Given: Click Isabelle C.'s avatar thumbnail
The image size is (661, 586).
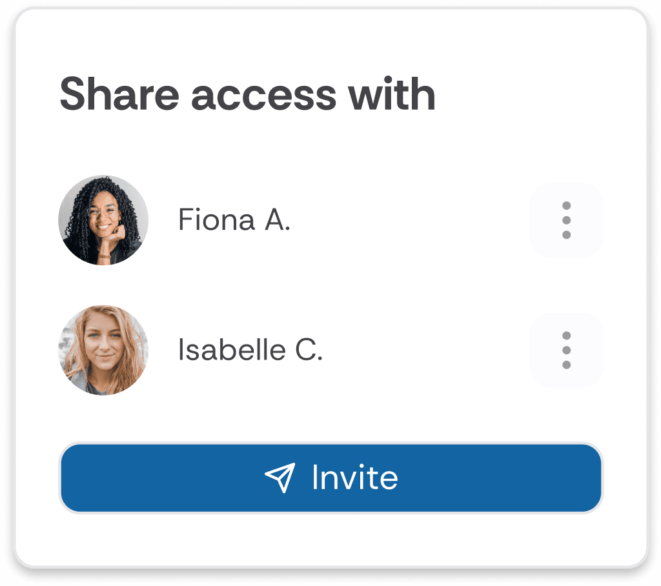Looking at the screenshot, I should [x=103, y=350].
